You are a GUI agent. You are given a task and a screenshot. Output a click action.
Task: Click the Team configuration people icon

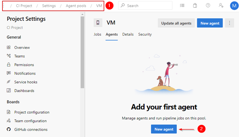click(x=9, y=121)
